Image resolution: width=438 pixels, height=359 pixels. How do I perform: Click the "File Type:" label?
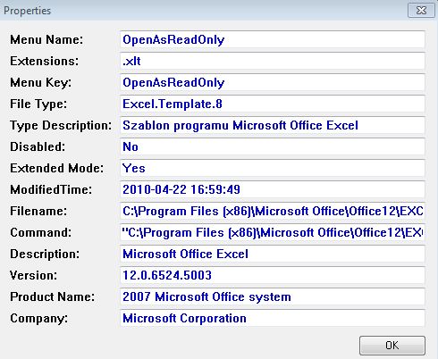click(x=38, y=104)
